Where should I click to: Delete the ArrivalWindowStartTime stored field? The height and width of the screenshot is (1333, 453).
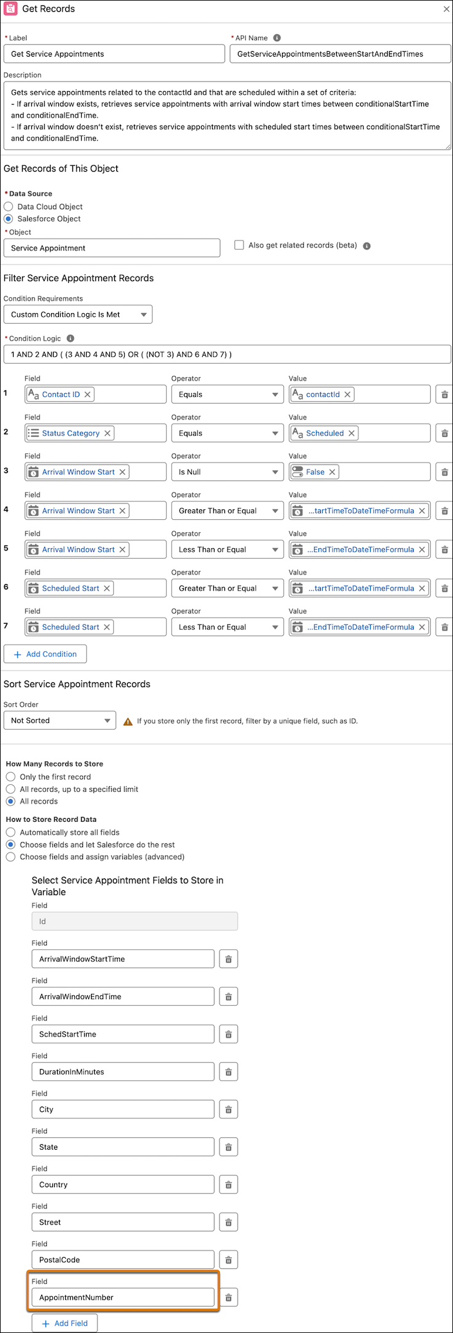click(x=229, y=959)
